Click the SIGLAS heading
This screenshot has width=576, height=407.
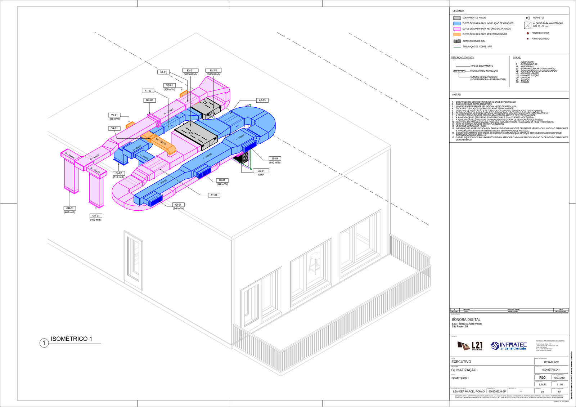(517, 58)
